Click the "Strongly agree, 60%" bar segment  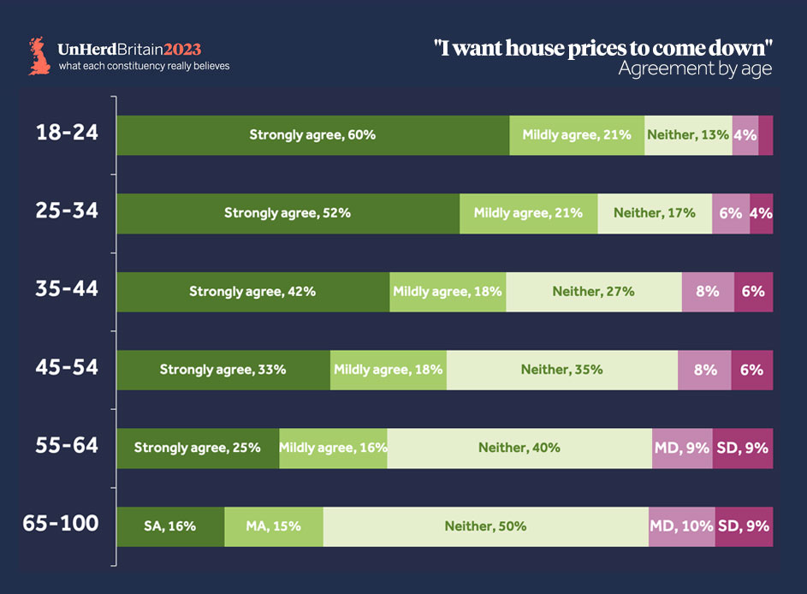[x=312, y=135]
